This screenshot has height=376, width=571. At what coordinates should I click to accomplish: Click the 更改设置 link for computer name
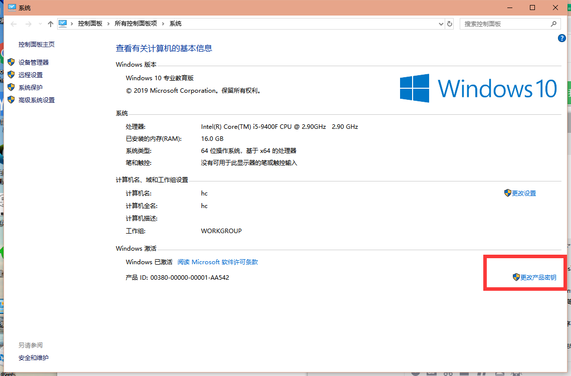tap(524, 193)
